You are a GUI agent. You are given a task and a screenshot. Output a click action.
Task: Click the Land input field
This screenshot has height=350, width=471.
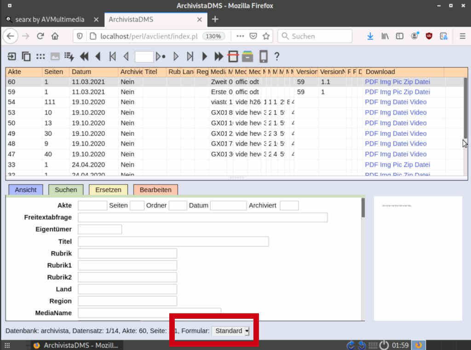point(127,289)
